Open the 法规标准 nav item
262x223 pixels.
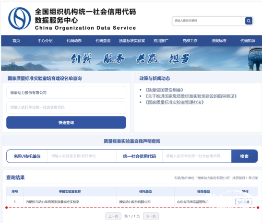tap(219, 41)
